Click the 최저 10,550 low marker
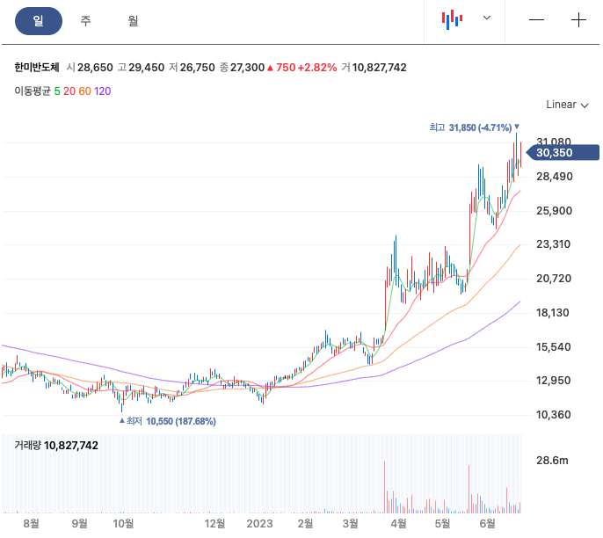Viewport: 603px width, 538px height. pyautogui.click(x=168, y=421)
